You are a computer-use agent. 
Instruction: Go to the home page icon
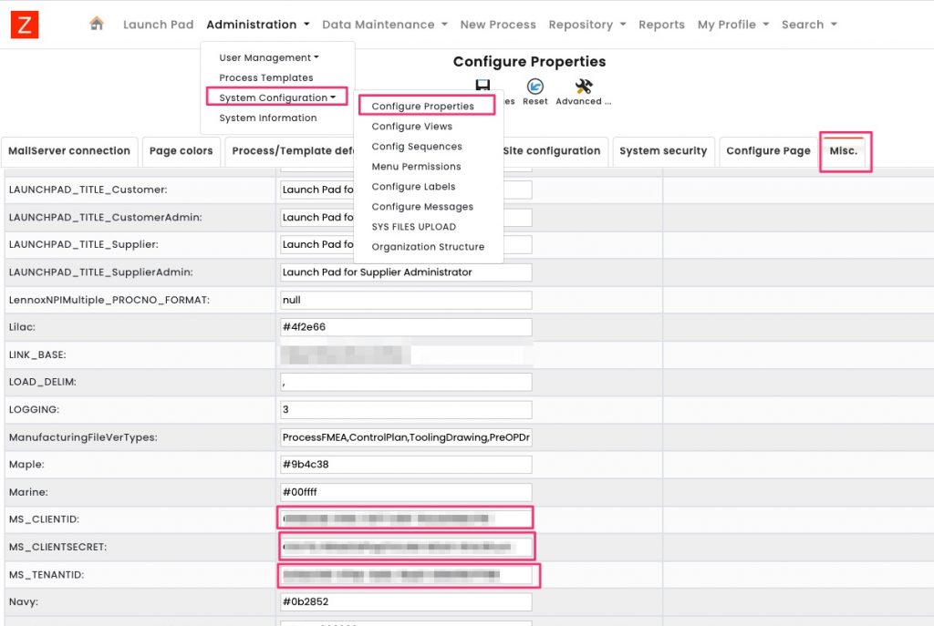[97, 24]
